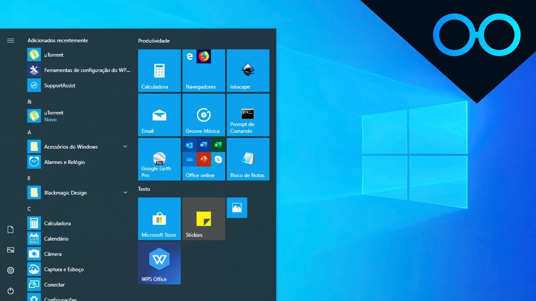Launch the Câmera app

(79, 254)
